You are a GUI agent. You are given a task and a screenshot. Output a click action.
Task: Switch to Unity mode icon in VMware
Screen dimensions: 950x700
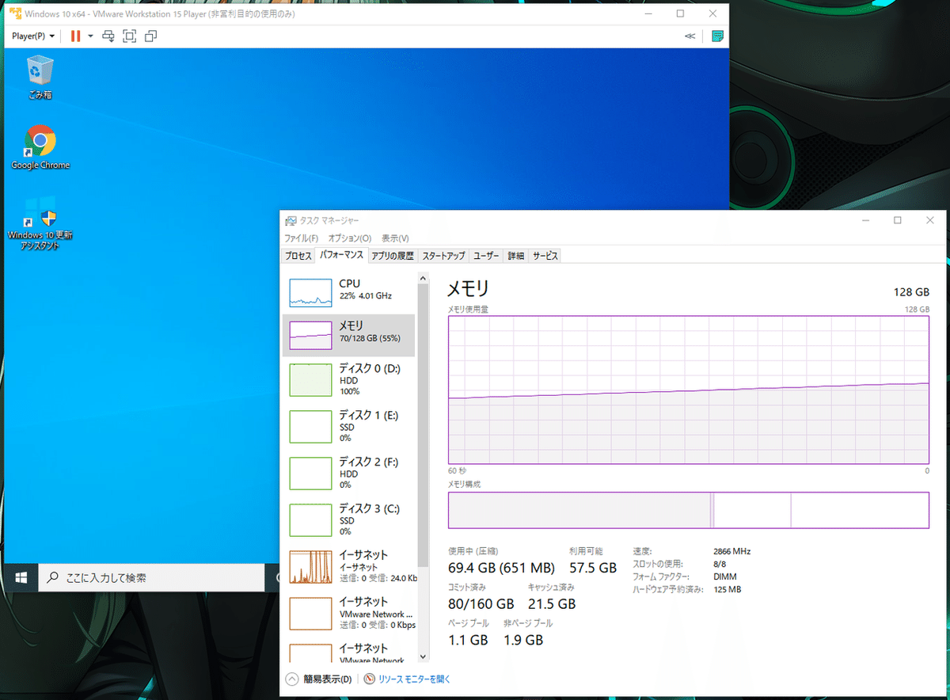[151, 36]
